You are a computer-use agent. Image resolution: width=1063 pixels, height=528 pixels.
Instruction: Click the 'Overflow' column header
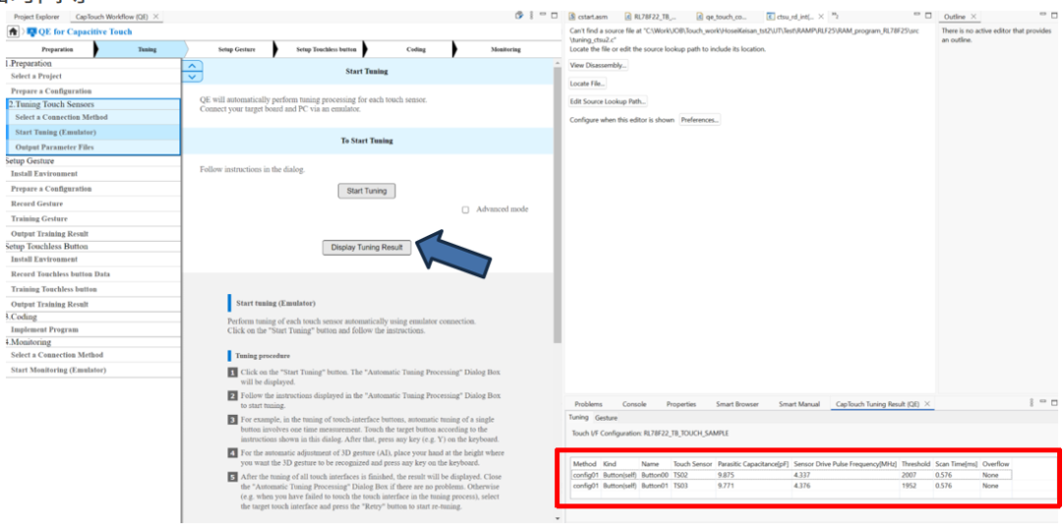pos(995,464)
